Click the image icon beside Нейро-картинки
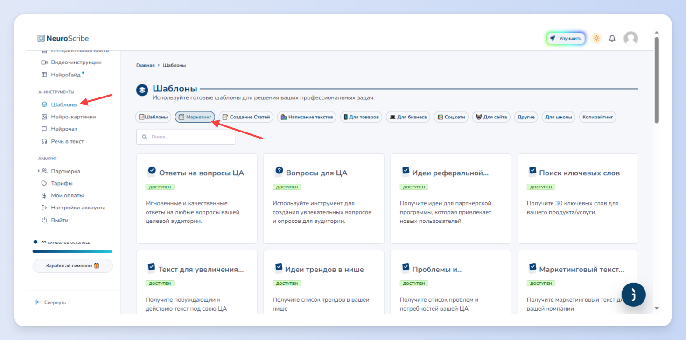The image size is (686, 340). point(44,117)
